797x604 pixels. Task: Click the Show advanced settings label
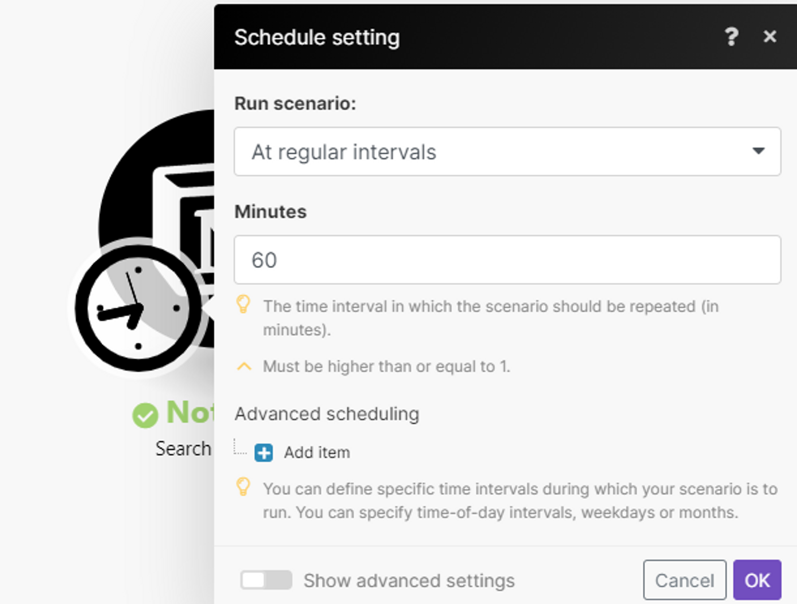pyautogui.click(x=409, y=581)
